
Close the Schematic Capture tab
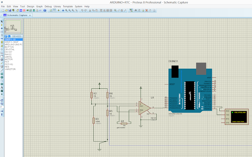point(30,15)
